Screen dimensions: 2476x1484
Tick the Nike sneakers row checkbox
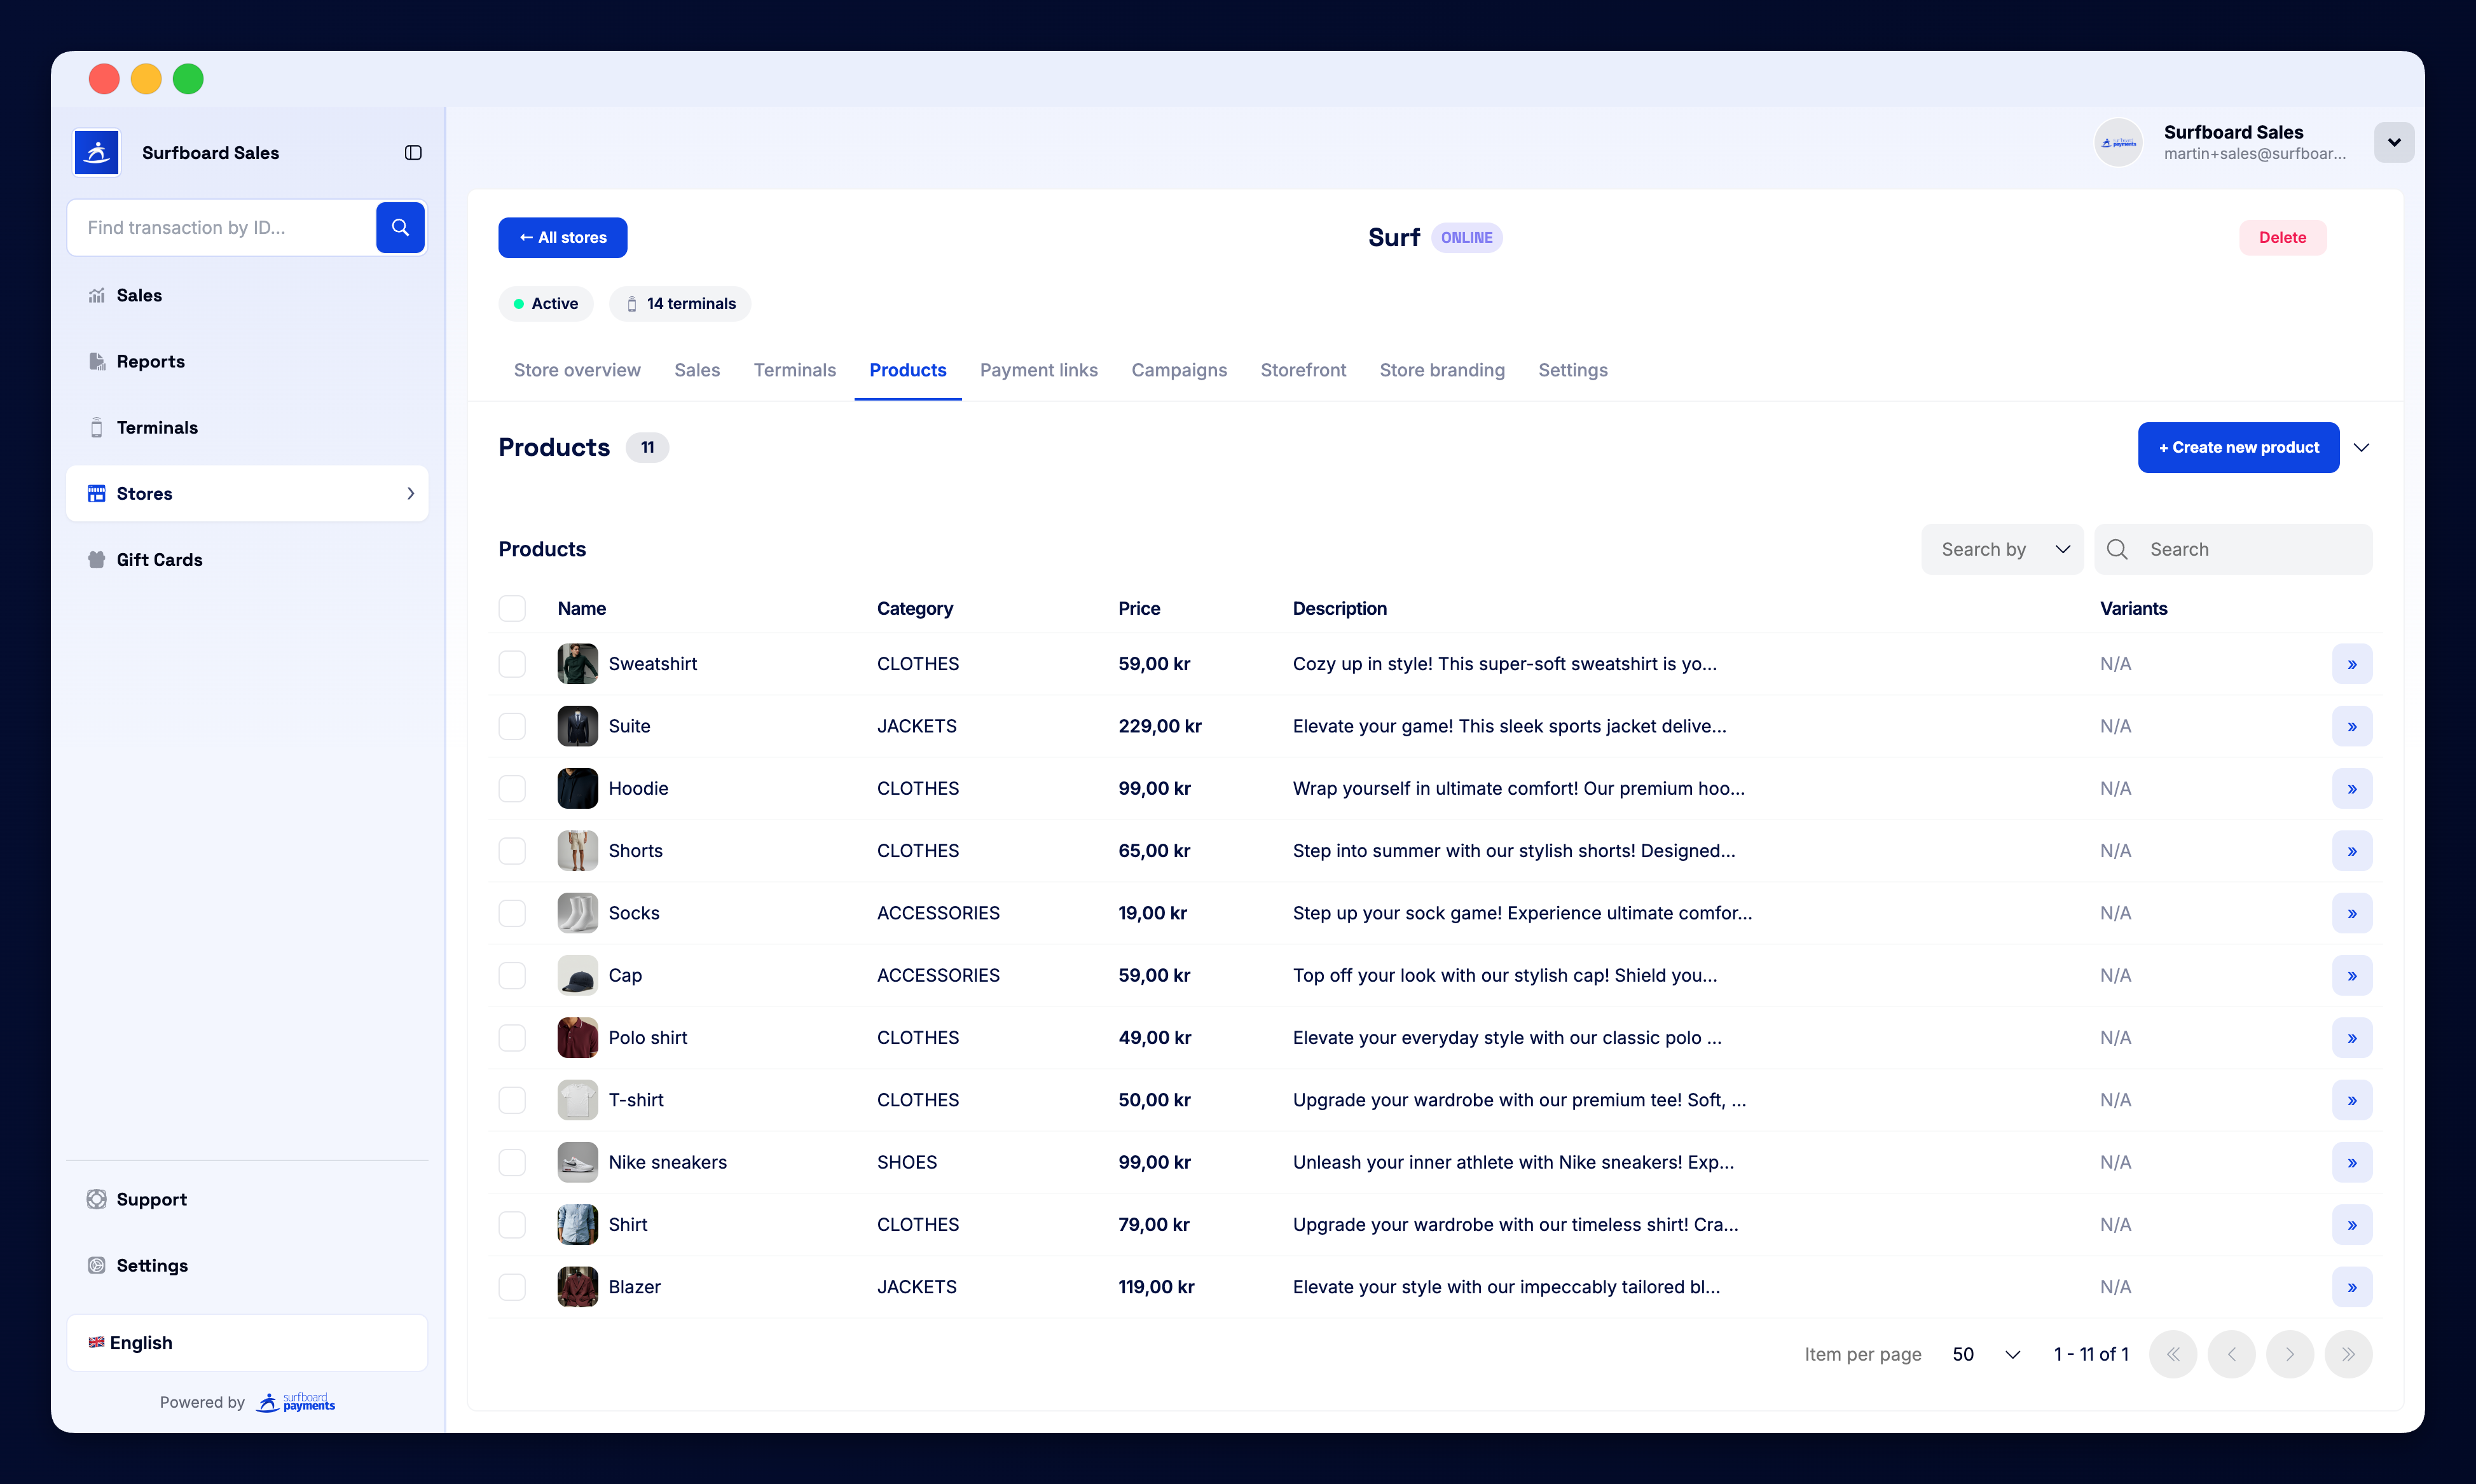coord(513,1162)
